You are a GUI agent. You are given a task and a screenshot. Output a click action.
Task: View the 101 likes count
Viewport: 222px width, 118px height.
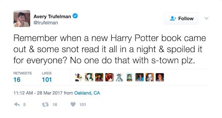click(x=47, y=79)
